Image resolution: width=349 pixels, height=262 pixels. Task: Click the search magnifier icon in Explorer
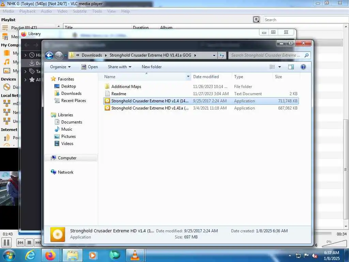click(306, 55)
